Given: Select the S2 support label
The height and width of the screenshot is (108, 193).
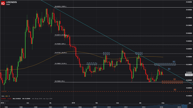Looking at the screenshot, I should (175, 90).
